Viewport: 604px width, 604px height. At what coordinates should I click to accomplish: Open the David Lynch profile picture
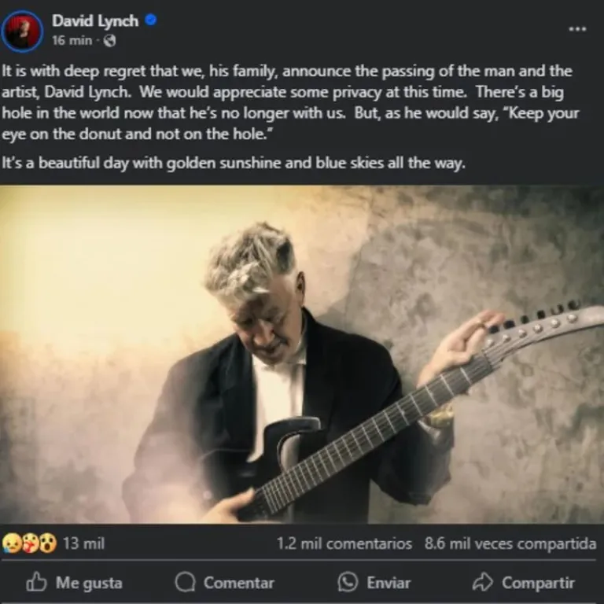(22, 31)
